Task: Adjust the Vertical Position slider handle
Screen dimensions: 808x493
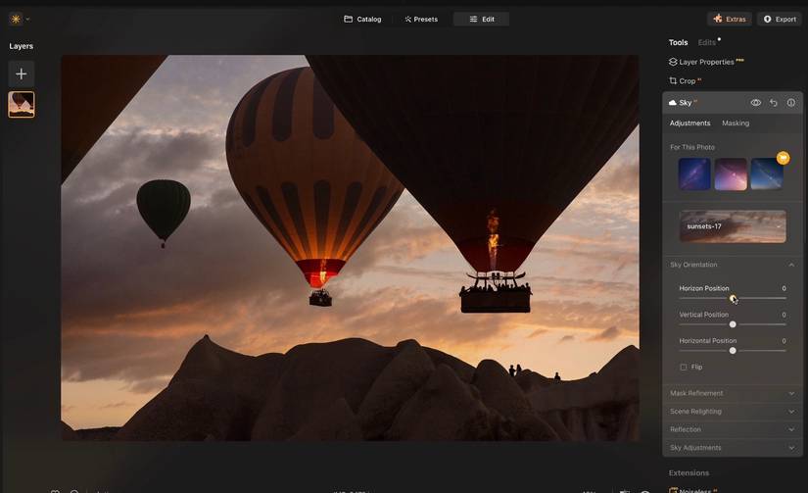Action: [x=733, y=324]
